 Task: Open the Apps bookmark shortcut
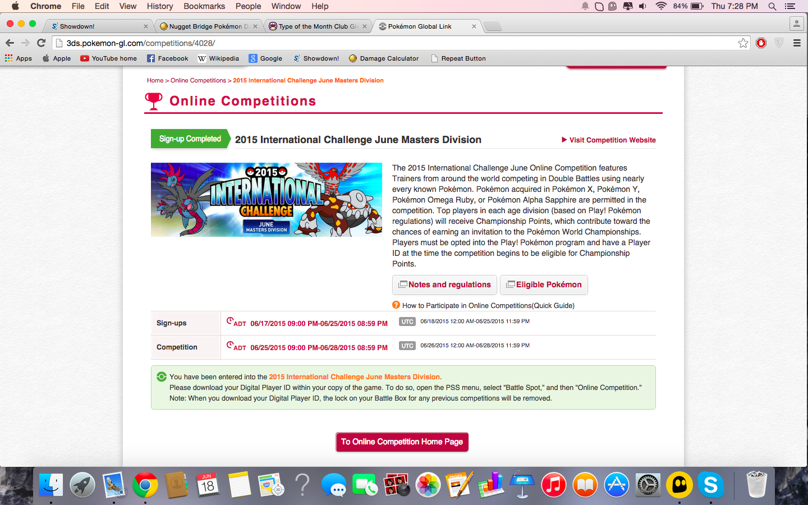tap(19, 58)
